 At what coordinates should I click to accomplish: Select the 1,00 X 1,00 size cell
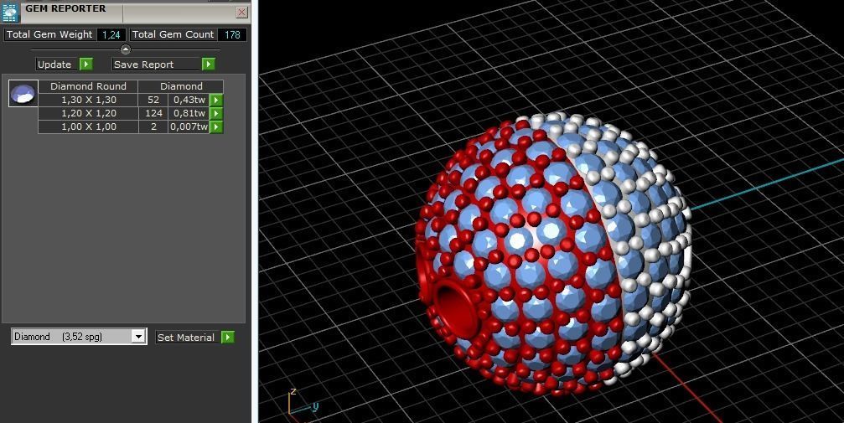click(88, 127)
